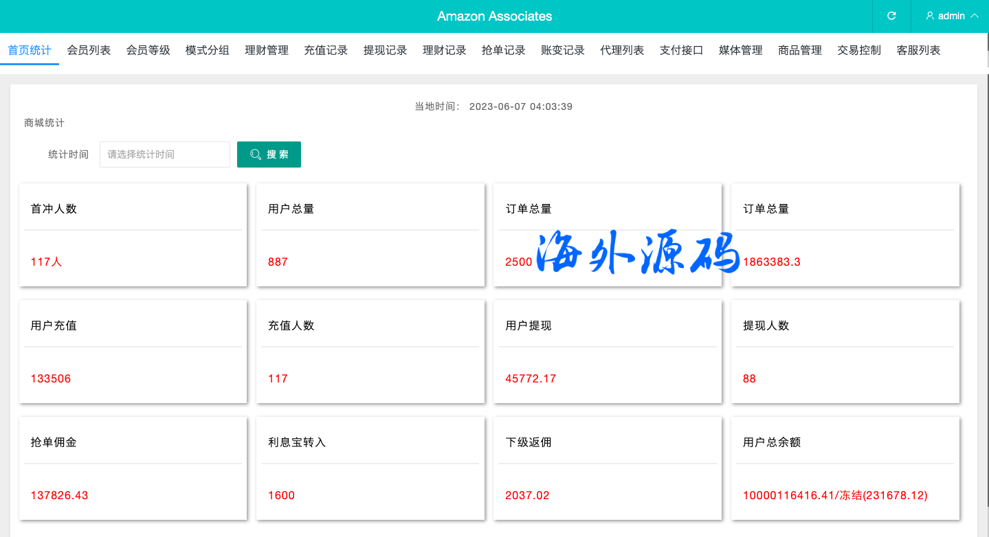
Task: Switch to the 支付接口 tab
Action: coord(681,50)
